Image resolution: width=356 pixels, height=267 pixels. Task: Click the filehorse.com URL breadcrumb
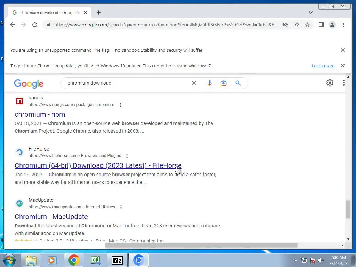tap(75, 156)
